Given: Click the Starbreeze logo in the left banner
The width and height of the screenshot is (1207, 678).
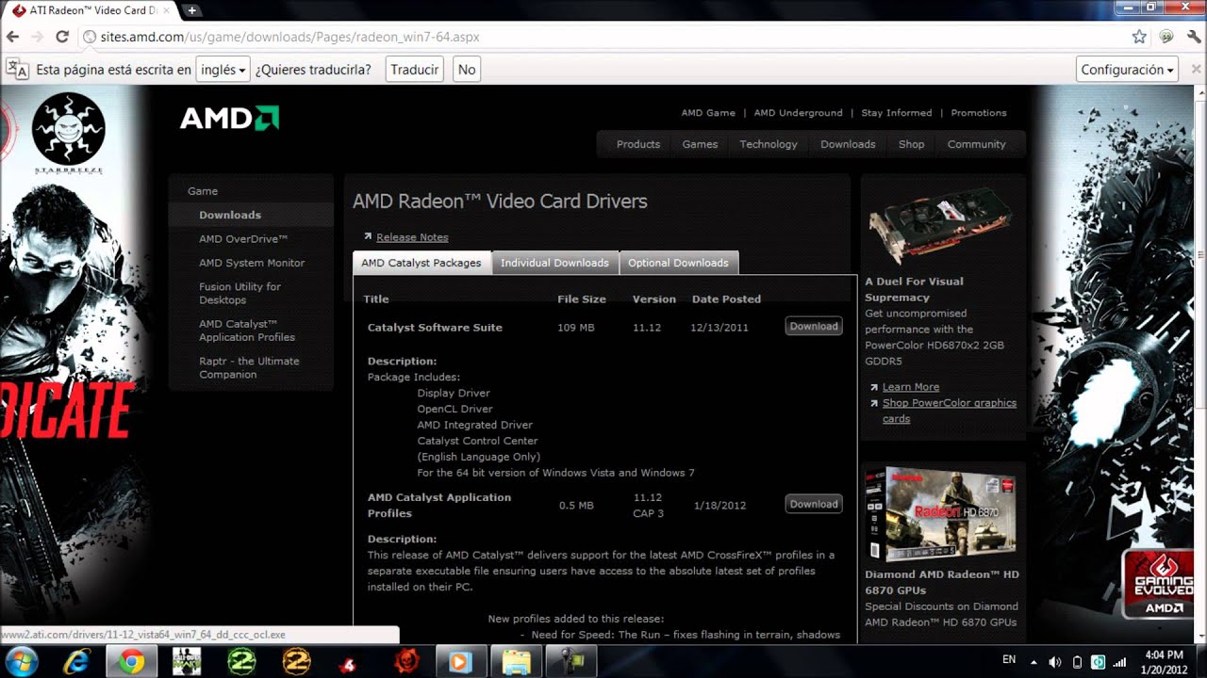Looking at the screenshot, I should click(68, 132).
